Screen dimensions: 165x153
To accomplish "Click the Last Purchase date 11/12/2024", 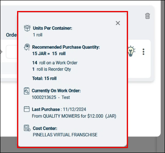I will coord(74,109).
